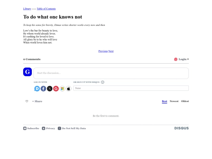Click the DISQUS logo
The image size is (212, 159).
click(x=181, y=128)
